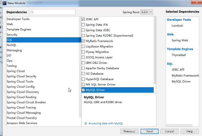Select JDBC API in Selected Dependencies

pyautogui.click(x=178, y=70)
